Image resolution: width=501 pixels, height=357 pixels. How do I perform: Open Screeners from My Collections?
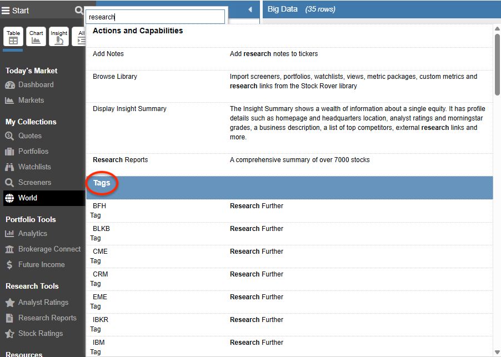[x=34, y=183]
